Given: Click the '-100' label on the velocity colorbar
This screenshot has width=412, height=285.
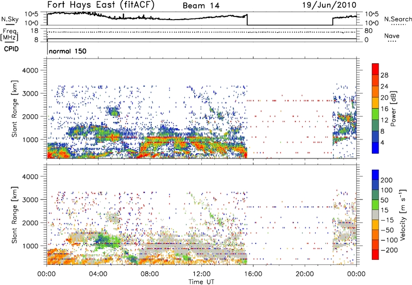Looking at the screenshot, I should 389,240.
